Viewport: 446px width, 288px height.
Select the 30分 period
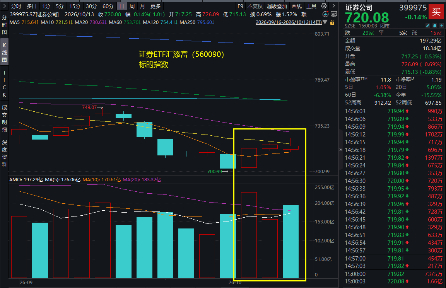pos(91,6)
